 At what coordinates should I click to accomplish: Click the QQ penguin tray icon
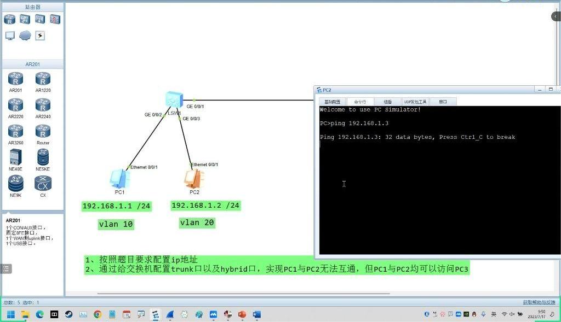474,314
